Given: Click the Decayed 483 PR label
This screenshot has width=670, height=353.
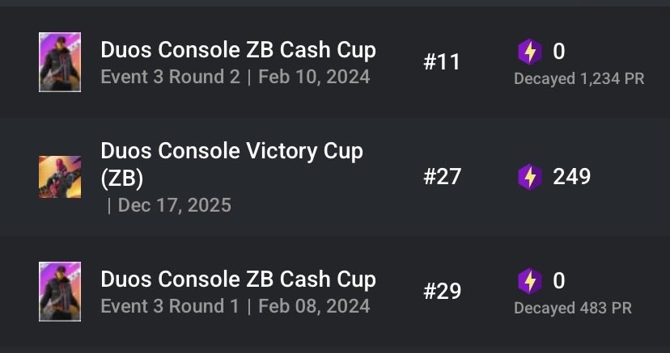Looking at the screenshot, I should click(x=573, y=308).
